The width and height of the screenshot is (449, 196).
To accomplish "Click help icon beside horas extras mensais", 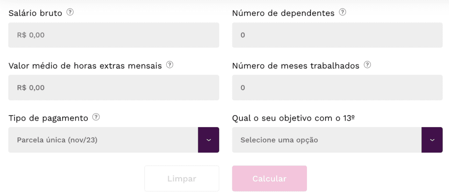I will coord(170,65).
